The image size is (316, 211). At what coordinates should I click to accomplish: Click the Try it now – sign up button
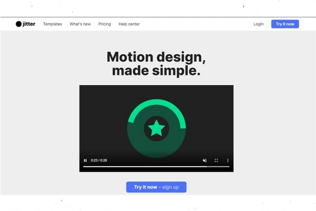156,187
